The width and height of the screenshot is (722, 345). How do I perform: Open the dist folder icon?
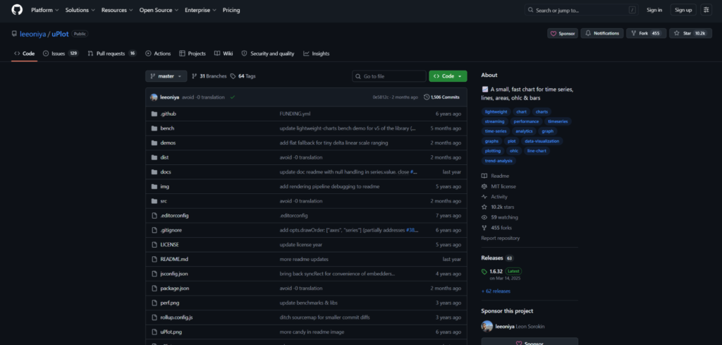[x=154, y=157]
